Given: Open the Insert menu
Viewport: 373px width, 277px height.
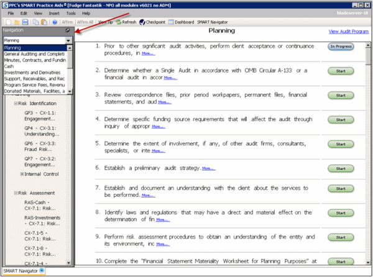Looking at the screenshot, I should pyautogui.click(x=54, y=12).
